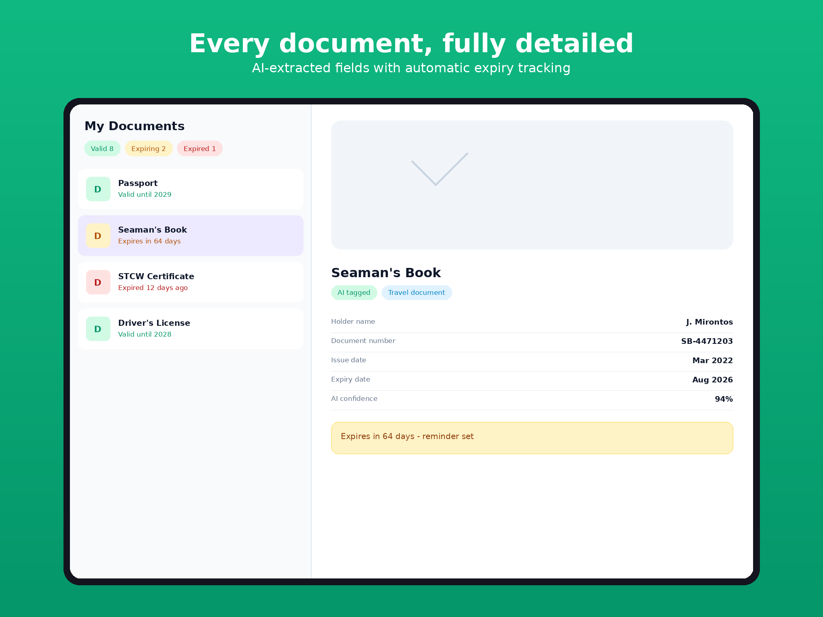Image resolution: width=823 pixels, height=617 pixels.
Task: Click the 'Valid until 2028' status text
Action: (x=145, y=334)
